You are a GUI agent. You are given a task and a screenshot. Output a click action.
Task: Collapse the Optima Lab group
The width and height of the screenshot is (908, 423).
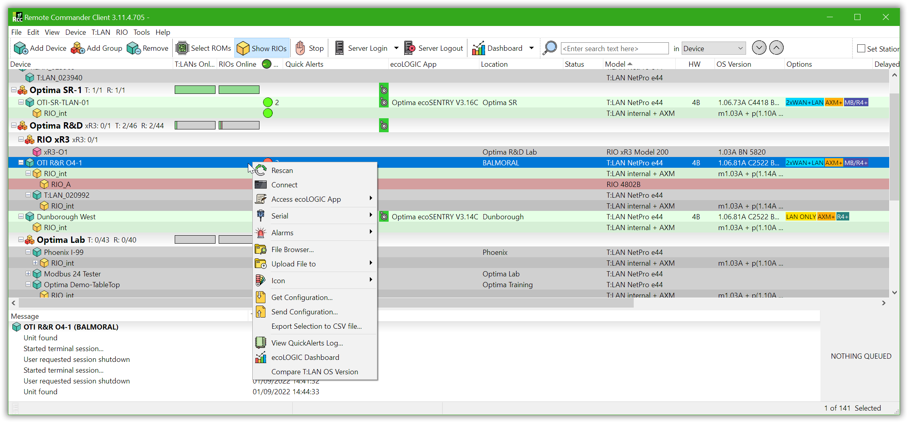(21, 240)
